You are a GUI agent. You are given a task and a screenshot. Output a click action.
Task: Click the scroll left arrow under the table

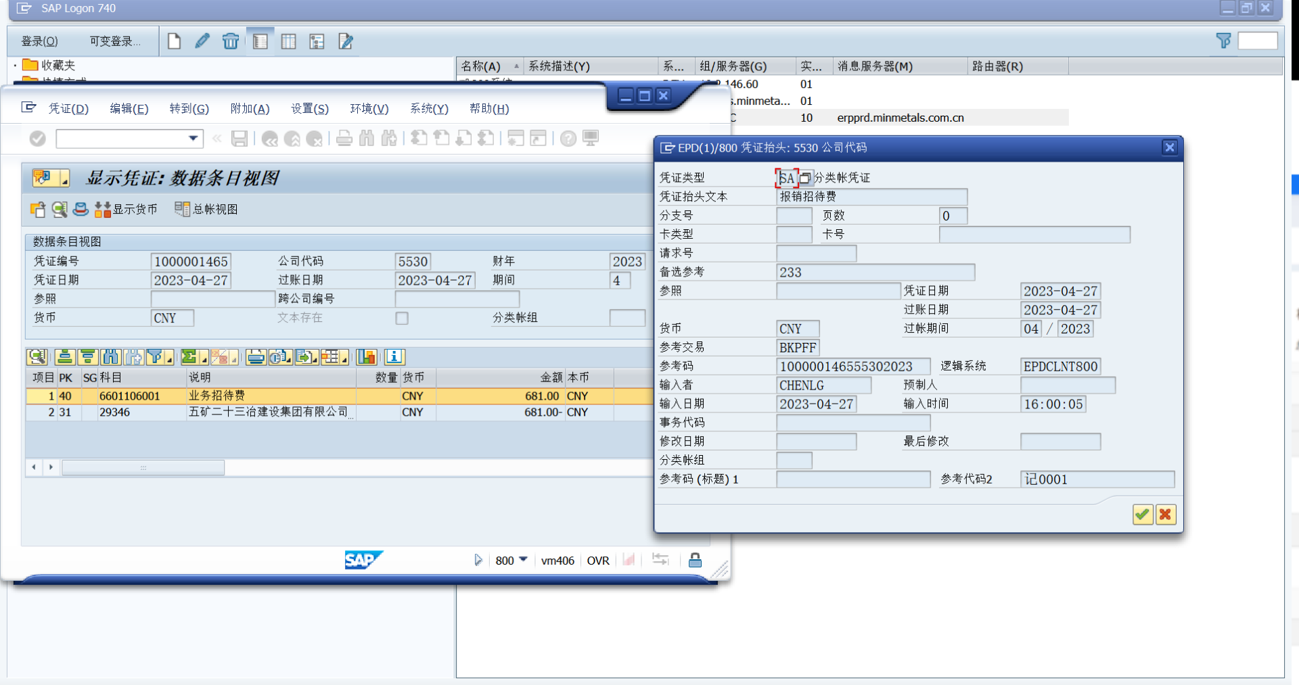click(34, 467)
